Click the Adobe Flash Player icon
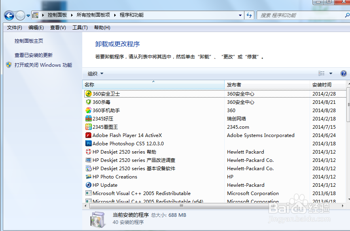 pos(89,135)
